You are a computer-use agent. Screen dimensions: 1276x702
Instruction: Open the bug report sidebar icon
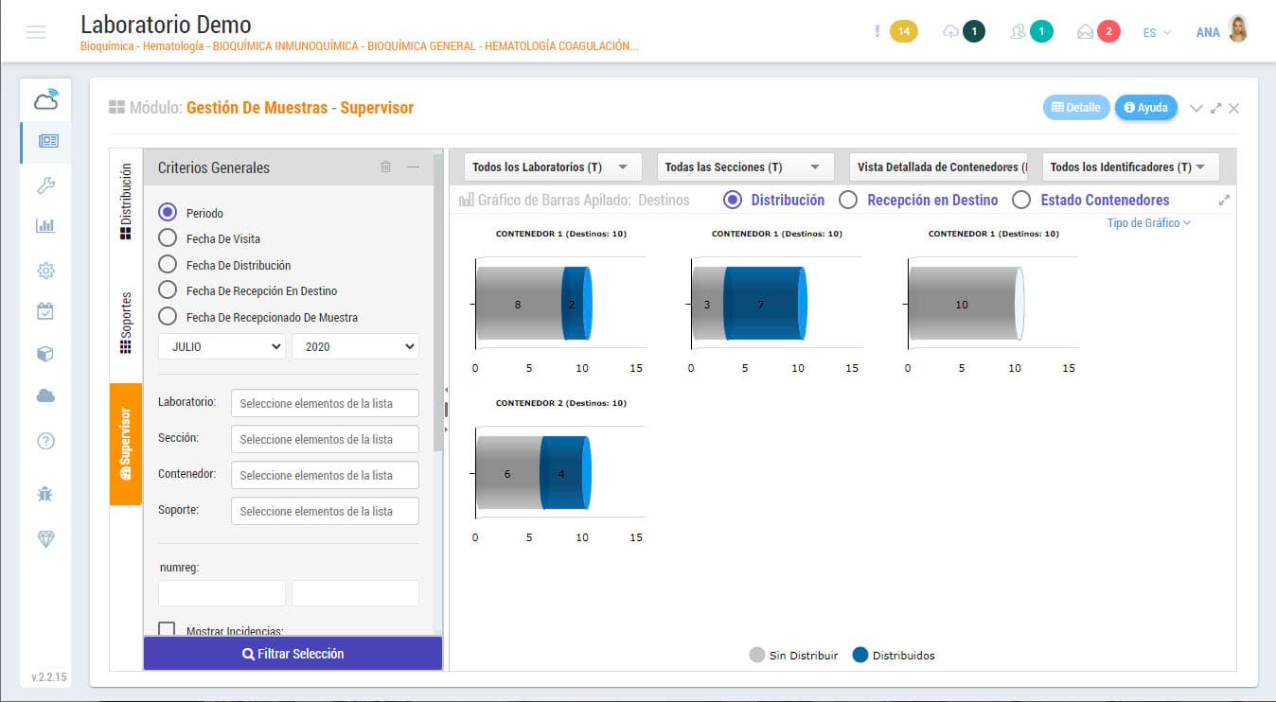click(45, 494)
